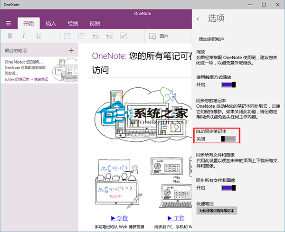Click the 最近的笔记 header
The width and height of the screenshot is (285, 232).
[x=16, y=50]
